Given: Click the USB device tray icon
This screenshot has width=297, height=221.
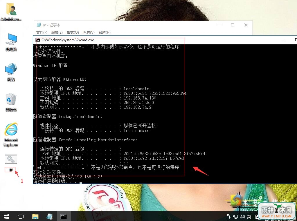Looking at the screenshot, I should click(228, 217).
